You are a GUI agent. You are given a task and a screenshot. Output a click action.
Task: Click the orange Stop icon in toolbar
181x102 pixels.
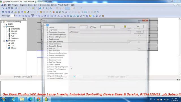tap(53, 12)
